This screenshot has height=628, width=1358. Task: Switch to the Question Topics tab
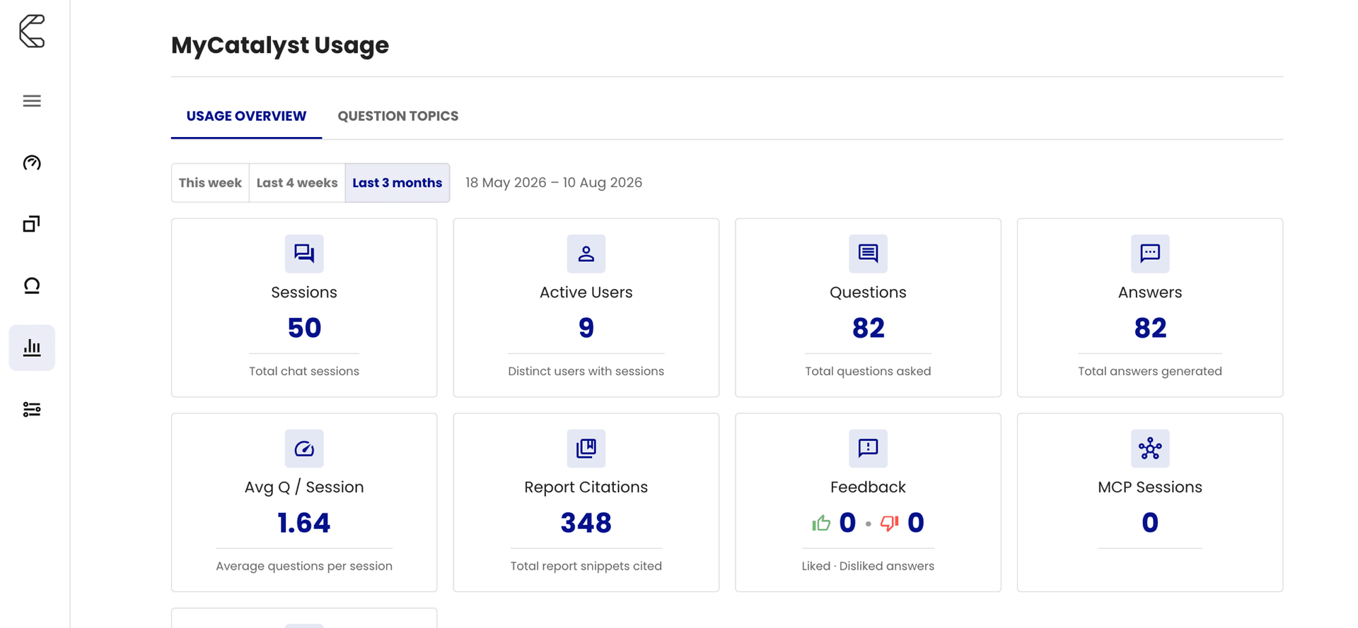click(398, 116)
